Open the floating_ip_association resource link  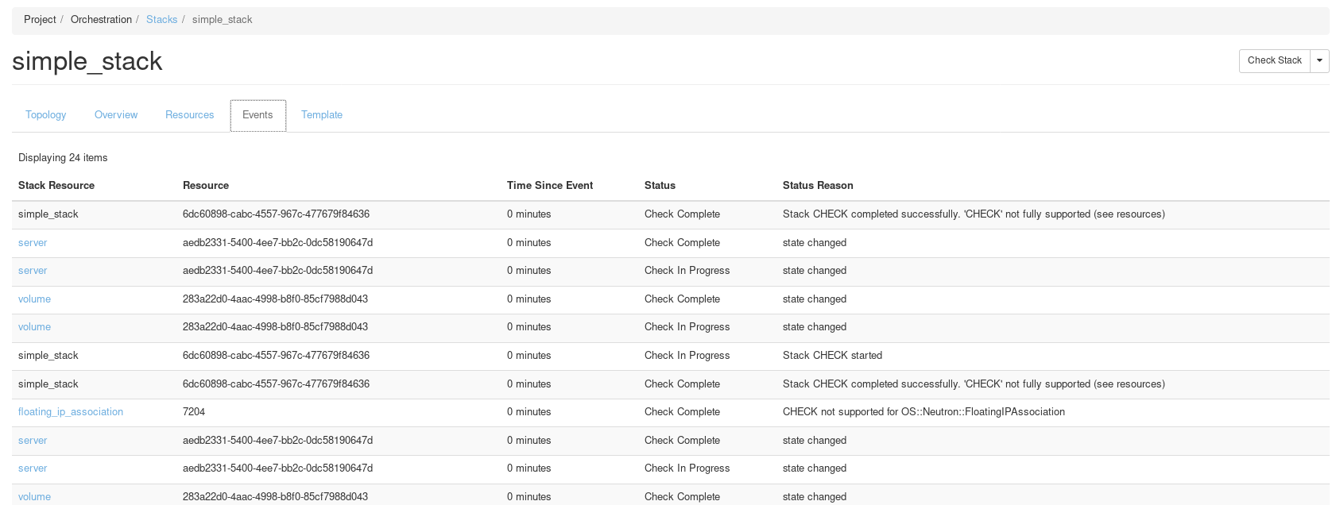pyautogui.click(x=71, y=412)
